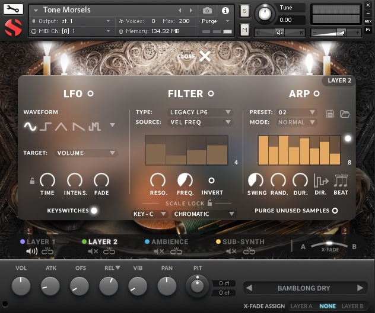Toggle the filter INVERT option
Viewport: 375px width, 313px height.
(x=211, y=180)
